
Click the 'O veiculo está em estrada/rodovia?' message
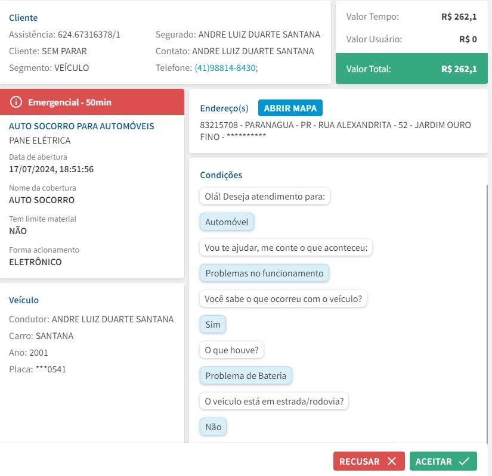tap(274, 402)
